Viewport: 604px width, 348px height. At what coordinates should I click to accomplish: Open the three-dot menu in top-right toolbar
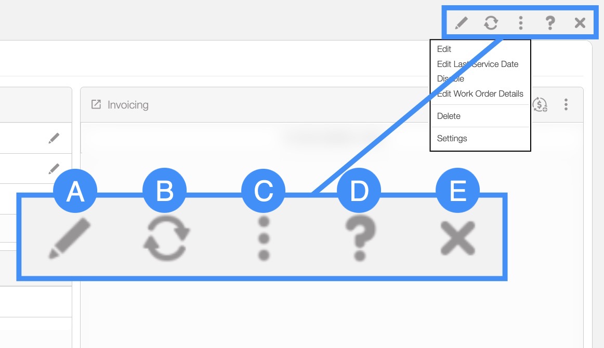click(x=520, y=23)
